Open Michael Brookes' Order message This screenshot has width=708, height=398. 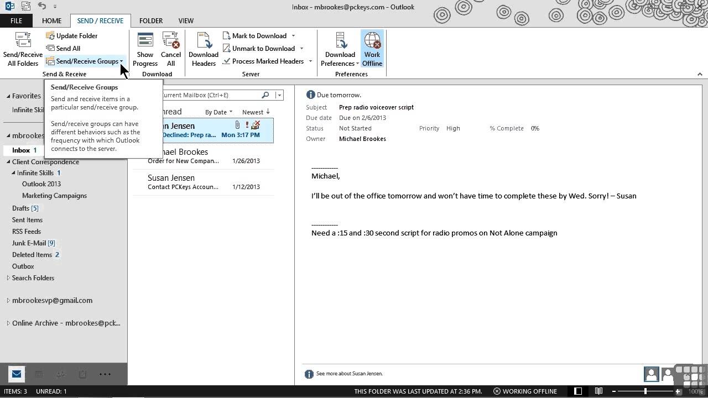point(202,156)
